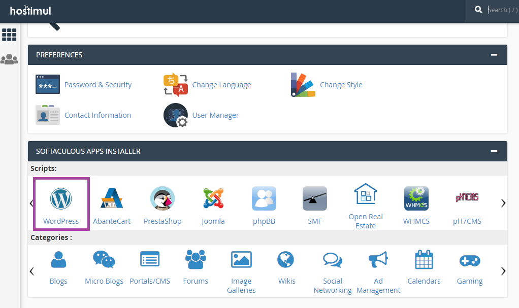The height and width of the screenshot is (308, 519).
Task: Select the AbanteCart script icon
Action: (112, 198)
